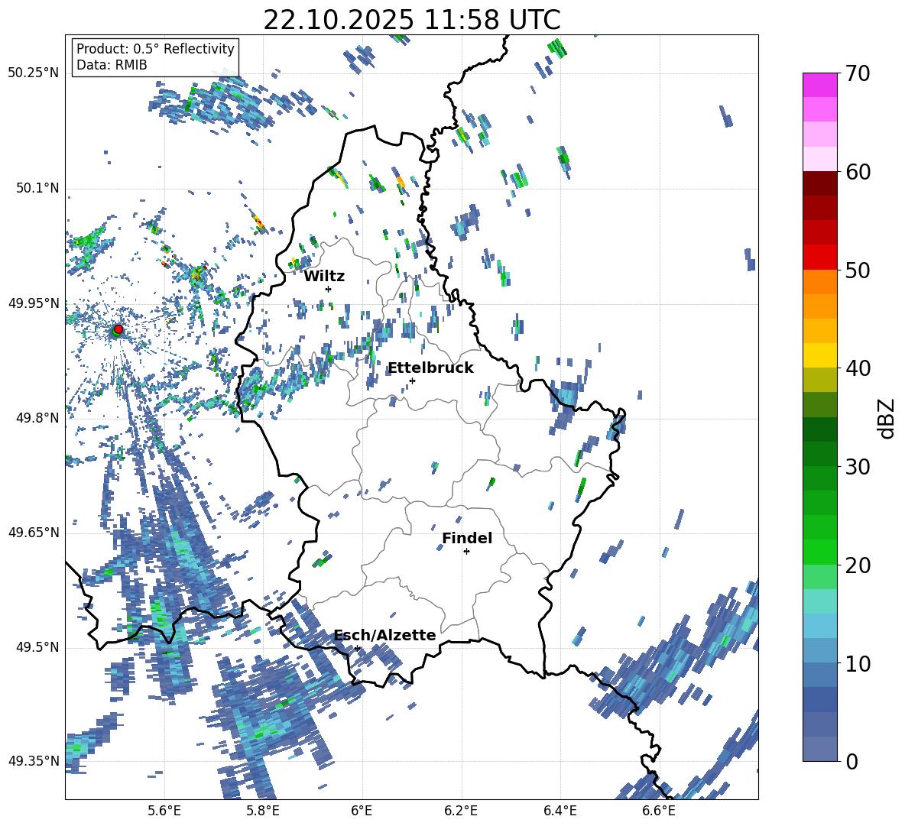Click the 22.10.2025 11:58 UTC title
The height and width of the screenshot is (826, 905).
[x=411, y=20]
